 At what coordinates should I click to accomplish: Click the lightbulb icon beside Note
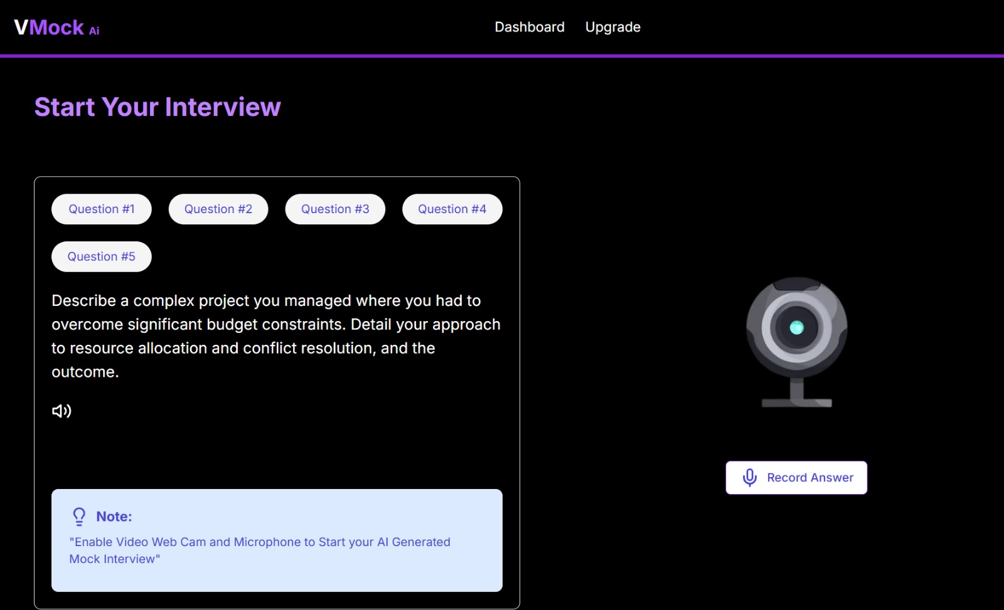pos(79,517)
